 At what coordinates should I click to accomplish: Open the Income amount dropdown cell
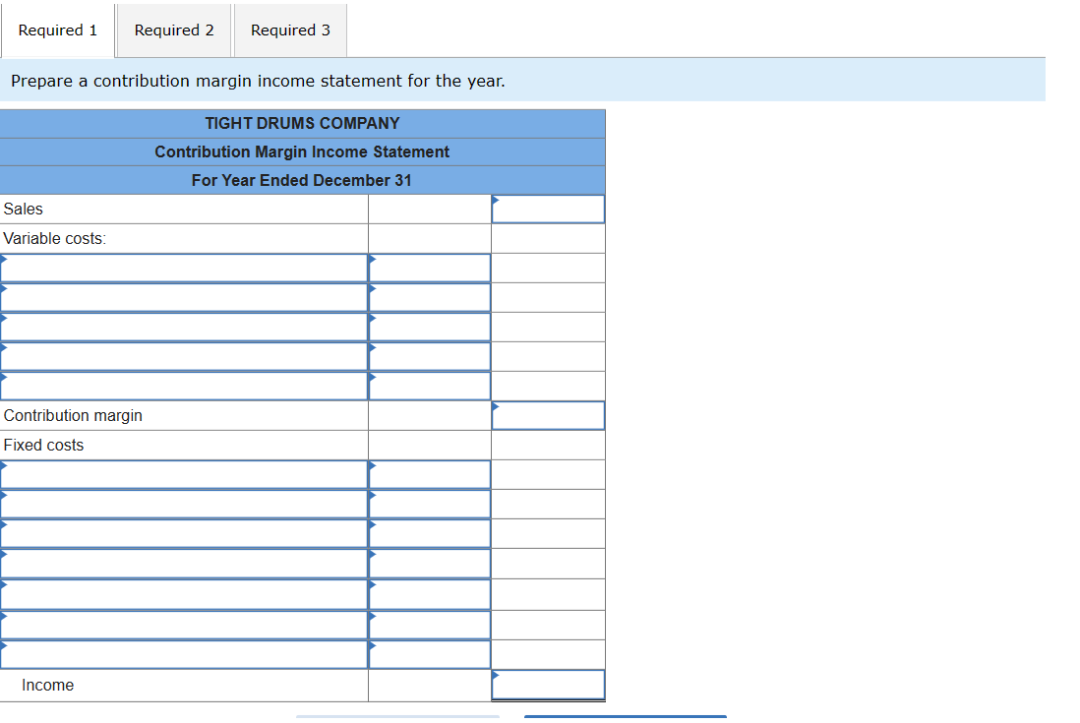(548, 685)
